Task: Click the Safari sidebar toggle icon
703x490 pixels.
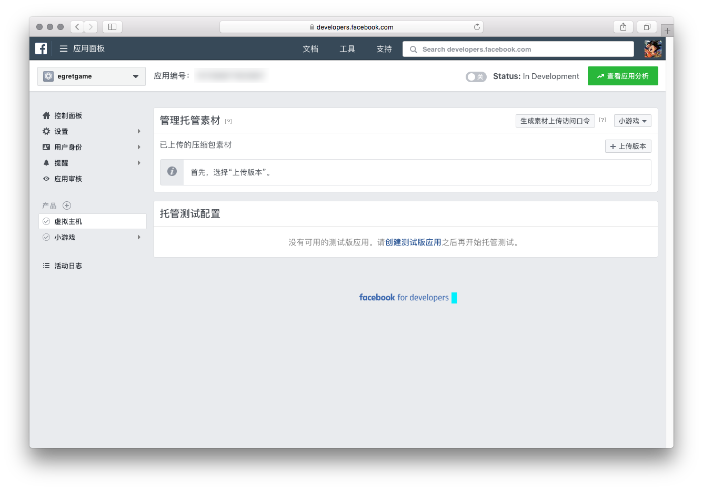Action: tap(112, 27)
